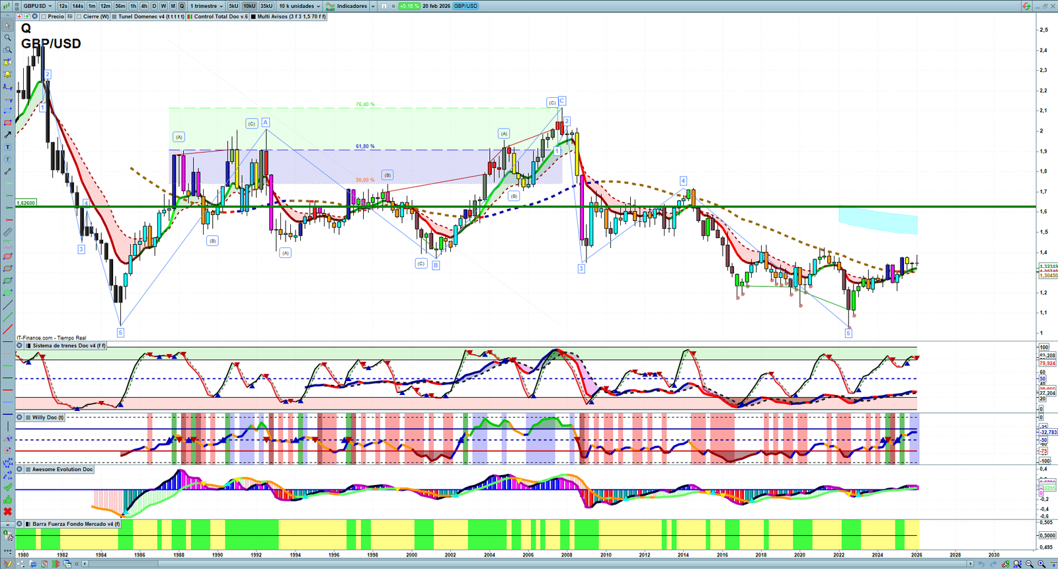Click the horizontal scrollbar below the chart
This screenshot has height=569, width=1058.
pos(529,564)
